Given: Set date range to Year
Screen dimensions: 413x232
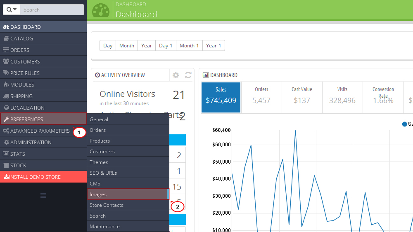Looking at the screenshot, I should click(x=147, y=45).
